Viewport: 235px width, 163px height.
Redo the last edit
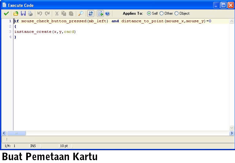[x=47, y=13]
